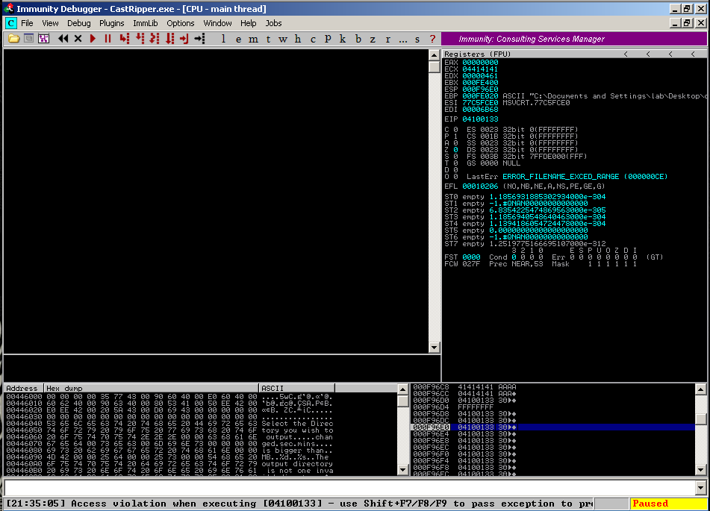The image size is (710, 511).
Task: Open file with the folder toolbar icon
Action: click(x=13, y=39)
